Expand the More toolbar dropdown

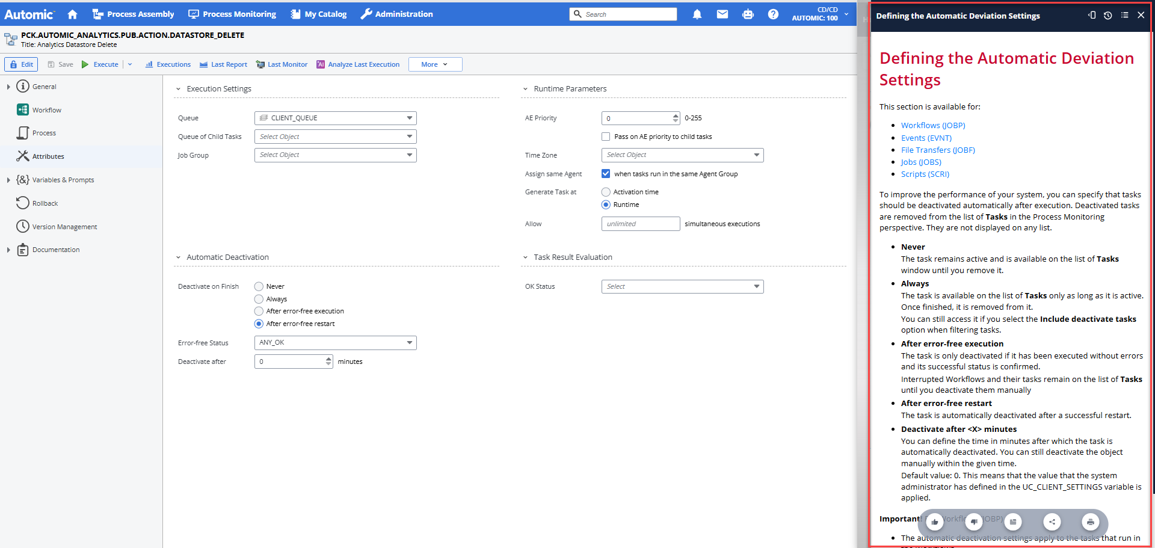(x=435, y=64)
